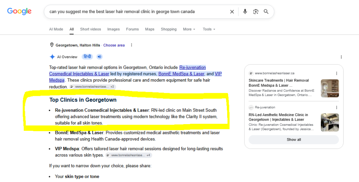359x182 pixels.
Task: Open Google Lens image search icon
Action: click(x=256, y=12)
